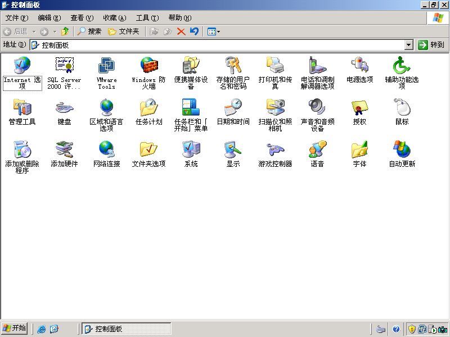Click the 后退 back button

[x=16, y=31]
